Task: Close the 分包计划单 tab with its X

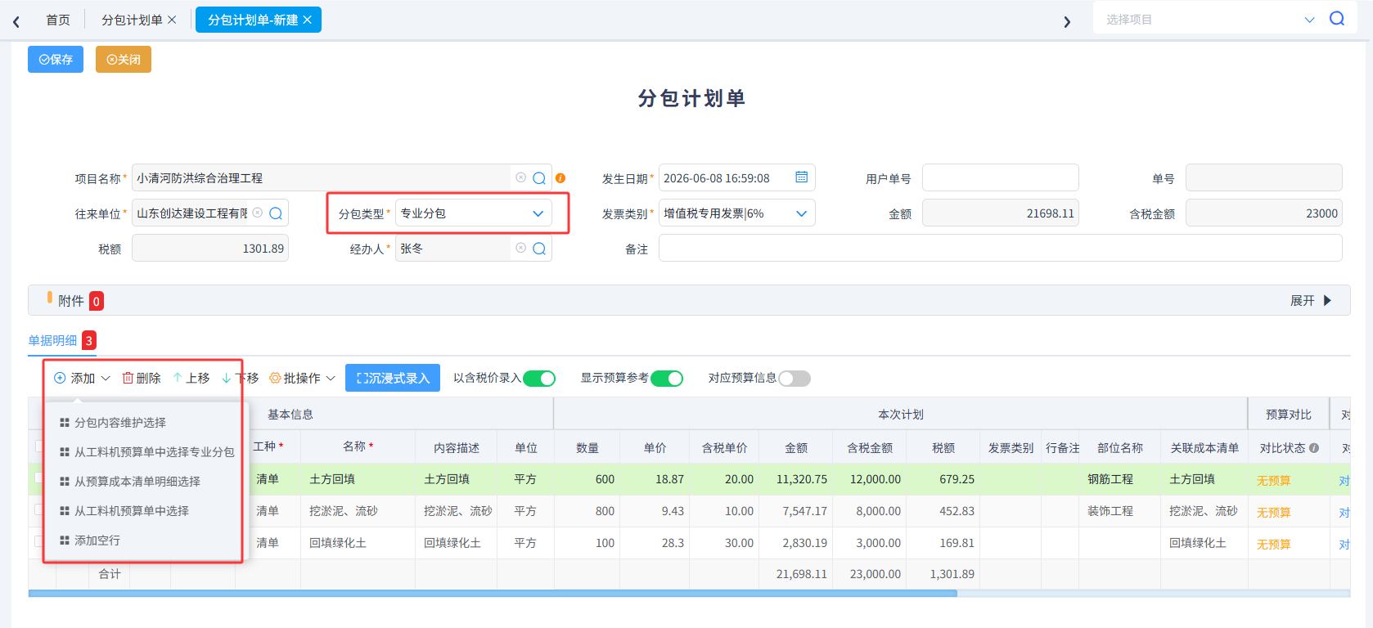Action: (172, 20)
